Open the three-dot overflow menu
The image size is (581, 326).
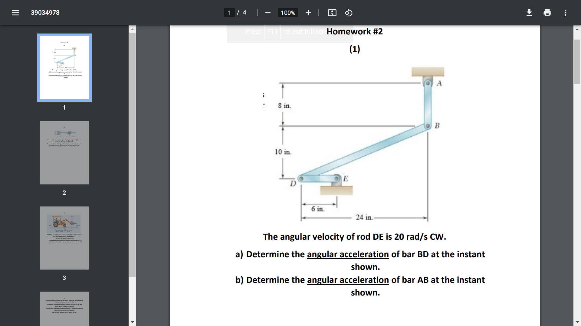pyautogui.click(x=566, y=13)
